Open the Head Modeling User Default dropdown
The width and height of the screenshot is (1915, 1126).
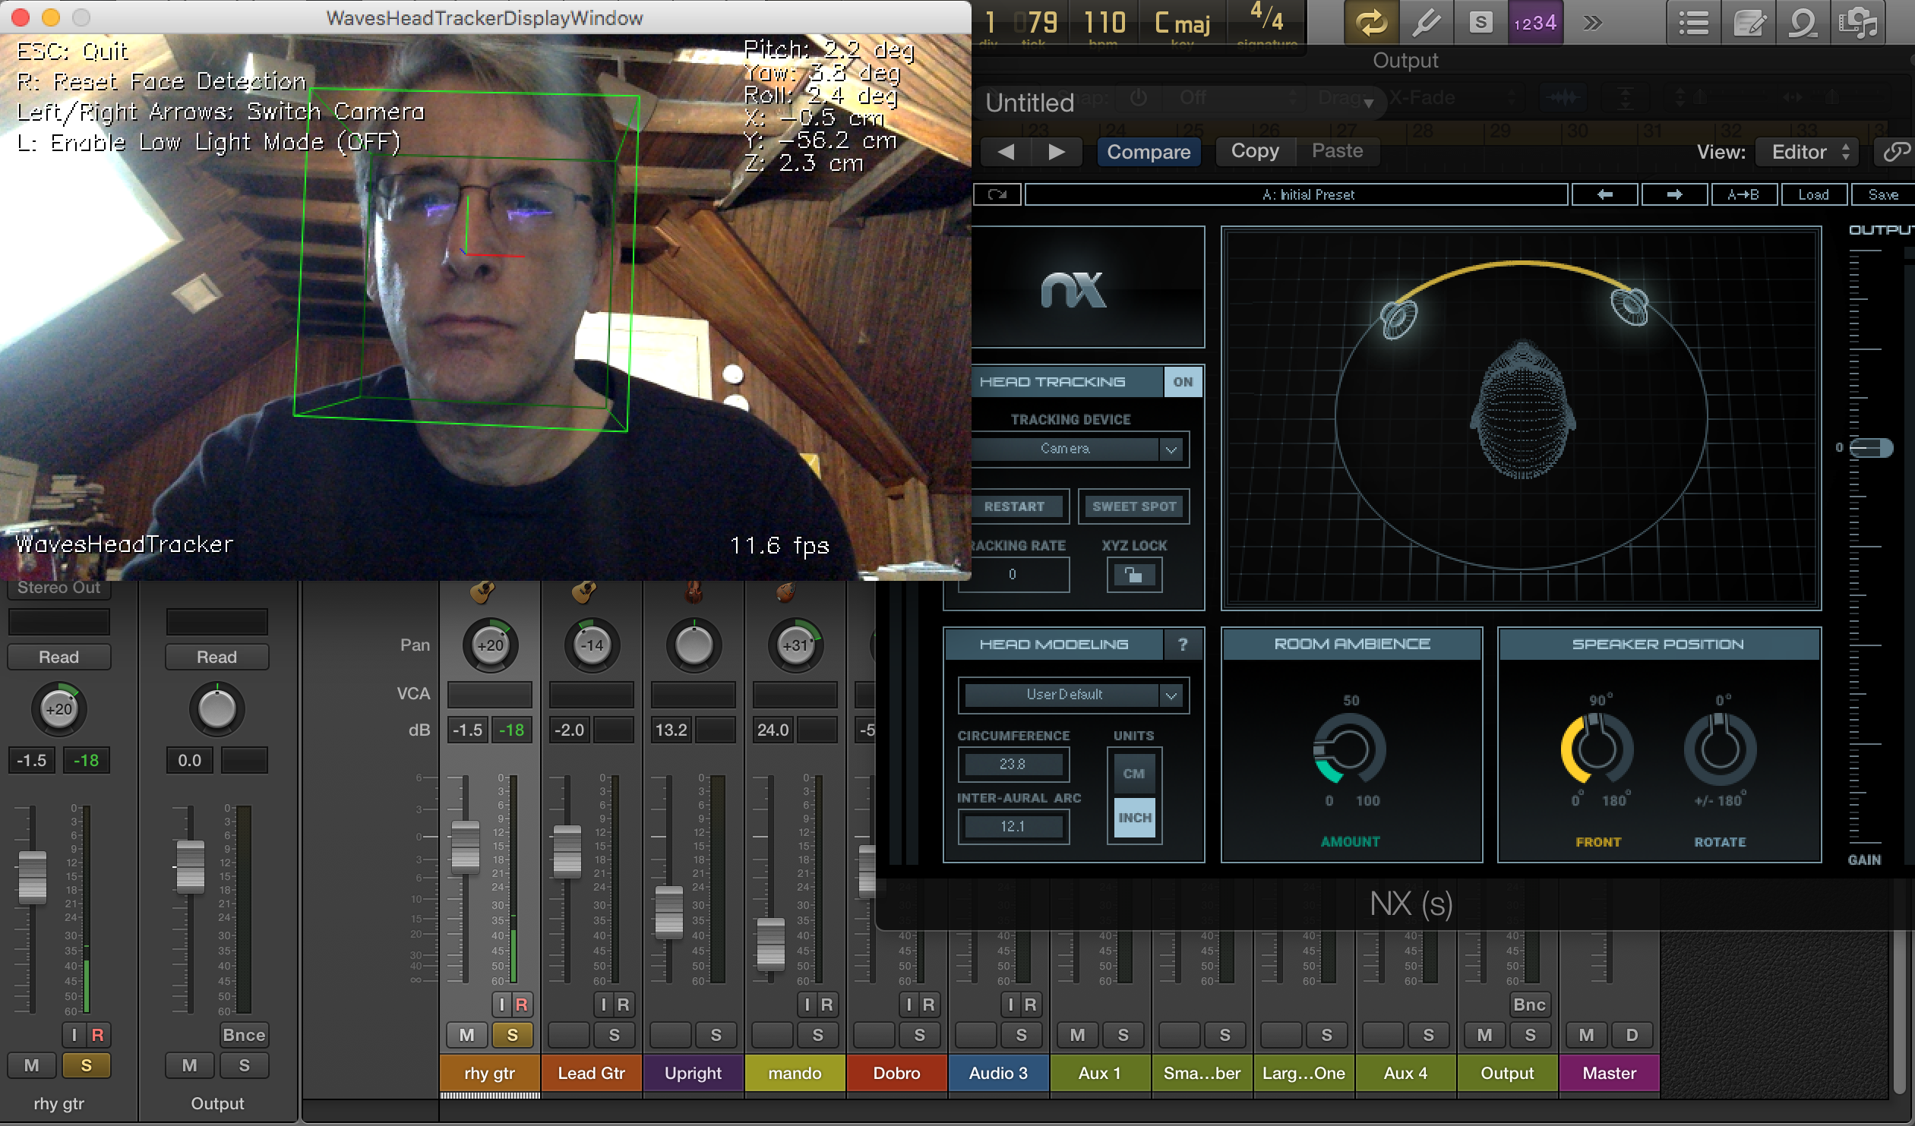(x=1073, y=695)
